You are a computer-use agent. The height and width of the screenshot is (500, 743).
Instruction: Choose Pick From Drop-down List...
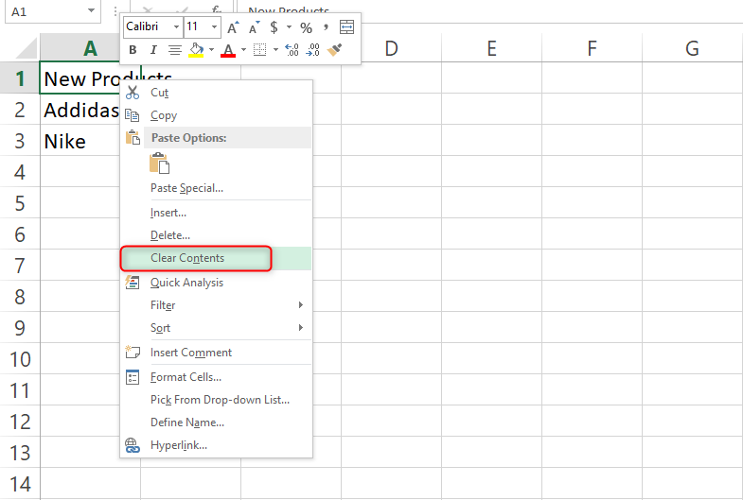[217, 400]
